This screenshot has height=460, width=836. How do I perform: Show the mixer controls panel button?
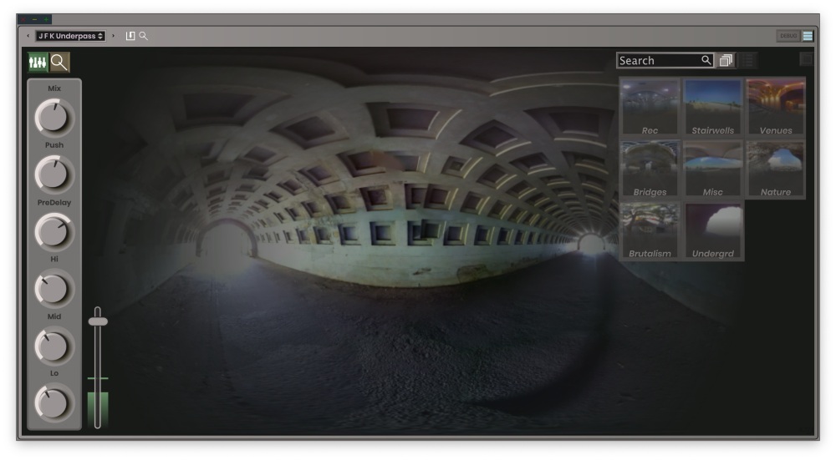pos(38,63)
